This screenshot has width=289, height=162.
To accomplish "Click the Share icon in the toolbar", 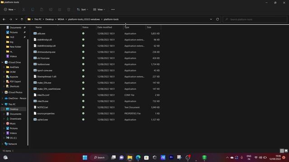I will (x=60, y=9).
